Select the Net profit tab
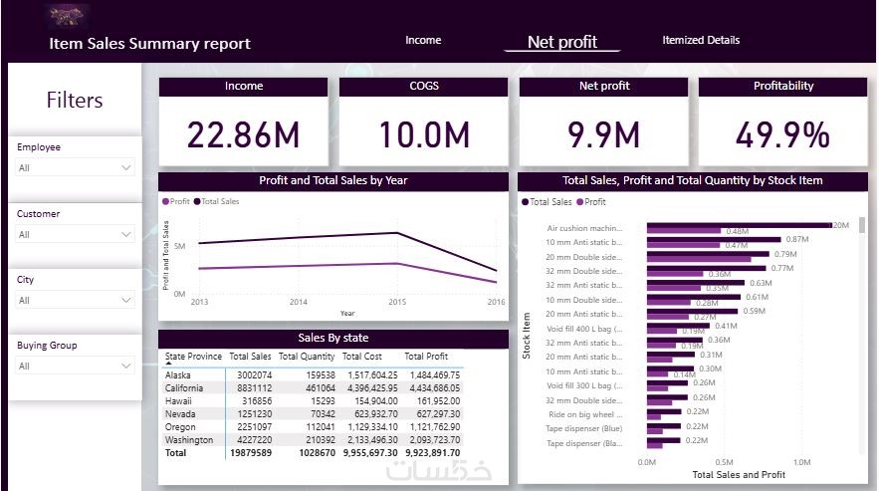Image resolution: width=879 pixels, height=491 pixels. [562, 42]
